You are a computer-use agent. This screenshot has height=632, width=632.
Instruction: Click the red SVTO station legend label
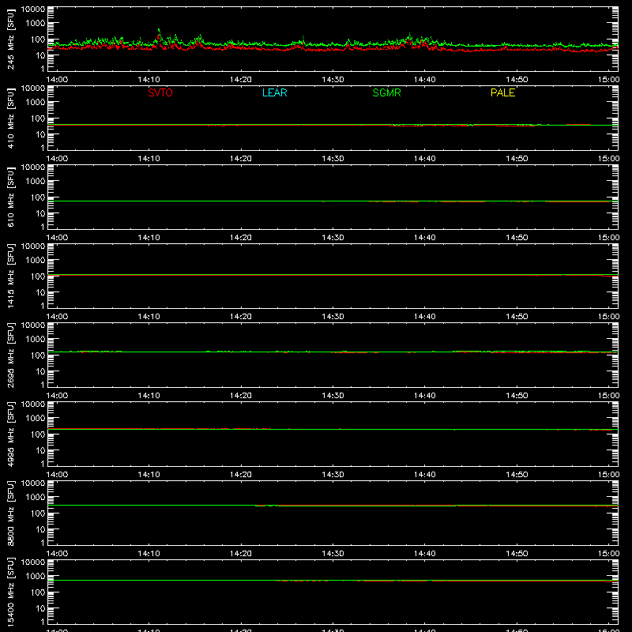point(160,92)
